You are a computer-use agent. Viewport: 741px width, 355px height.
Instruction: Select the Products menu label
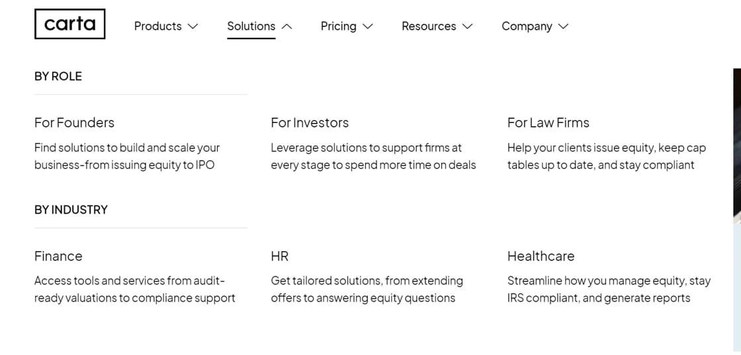(x=157, y=26)
